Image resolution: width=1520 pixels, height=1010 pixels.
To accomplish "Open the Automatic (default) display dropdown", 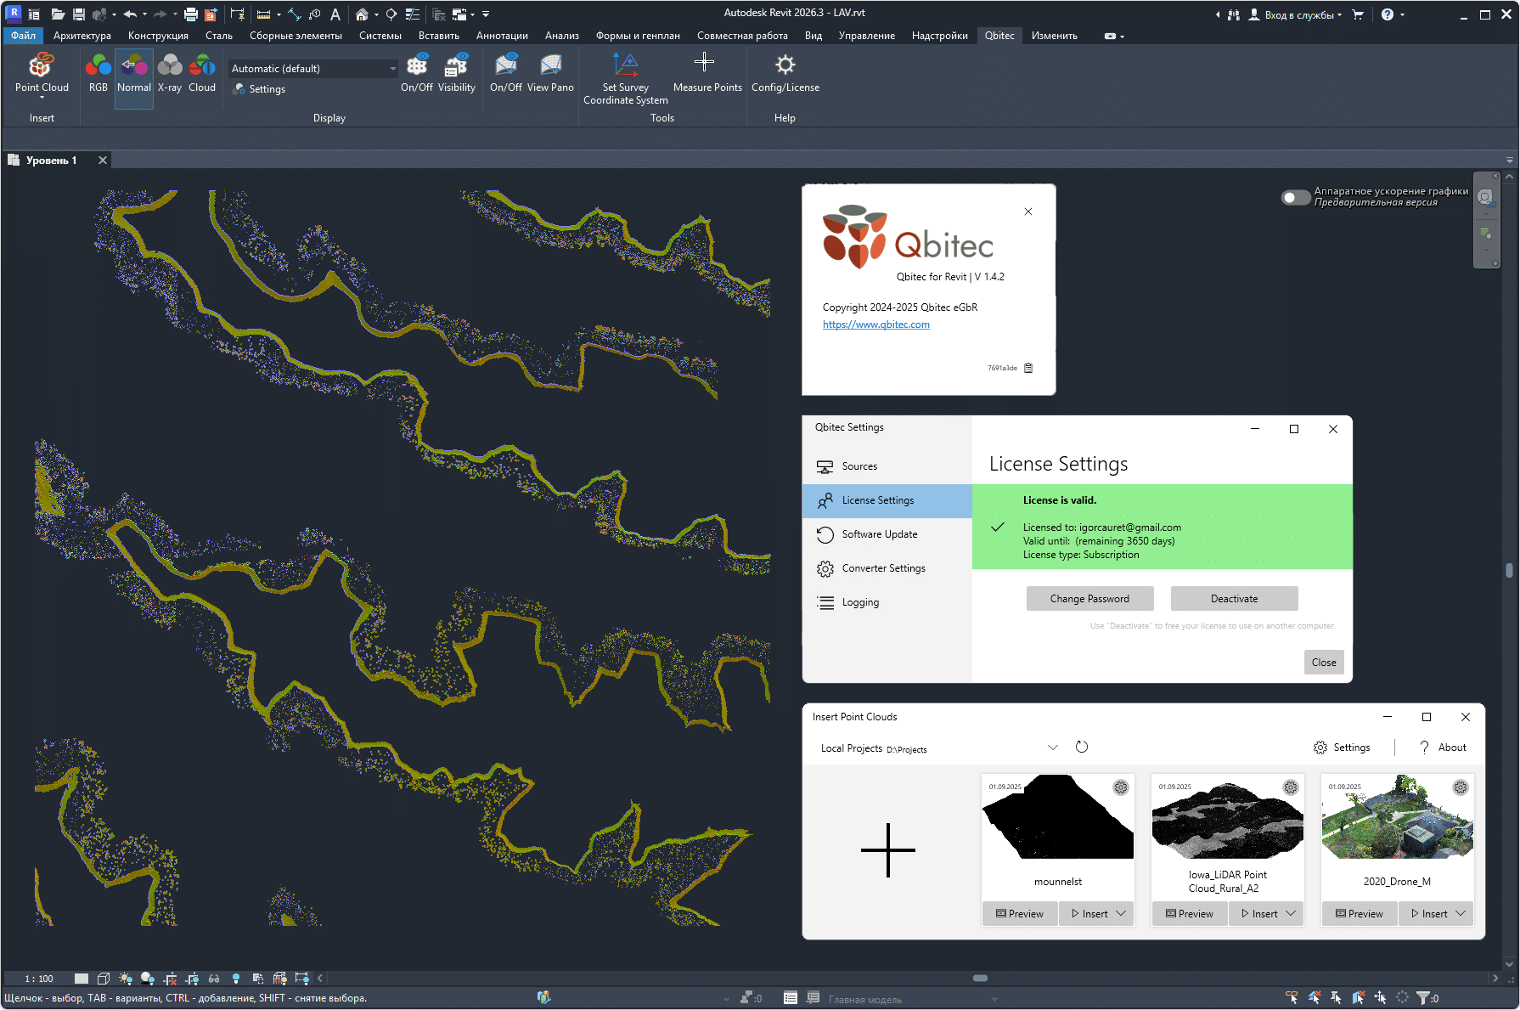I will coord(391,68).
